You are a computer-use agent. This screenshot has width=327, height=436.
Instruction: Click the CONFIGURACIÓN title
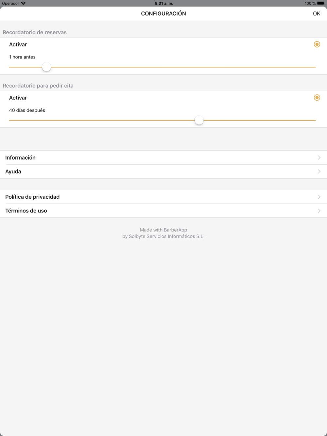pos(163,13)
